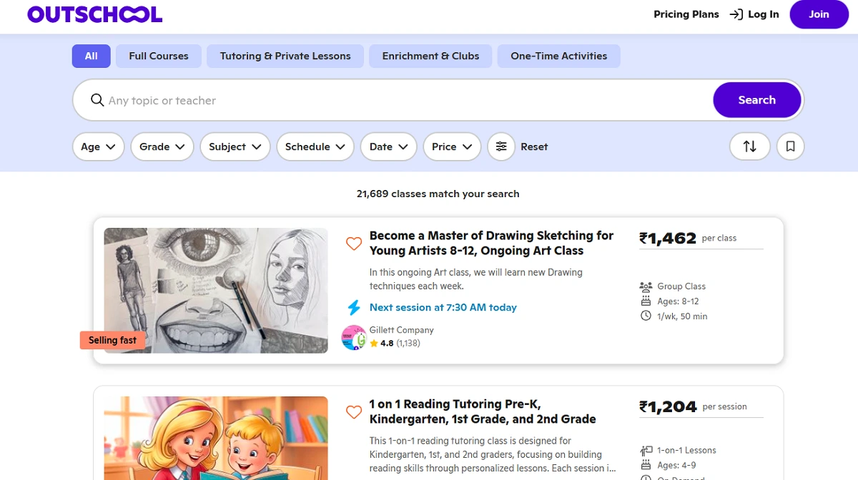858x480 pixels.
Task: Click the Outschool logo
Action: pyautogui.click(x=94, y=14)
